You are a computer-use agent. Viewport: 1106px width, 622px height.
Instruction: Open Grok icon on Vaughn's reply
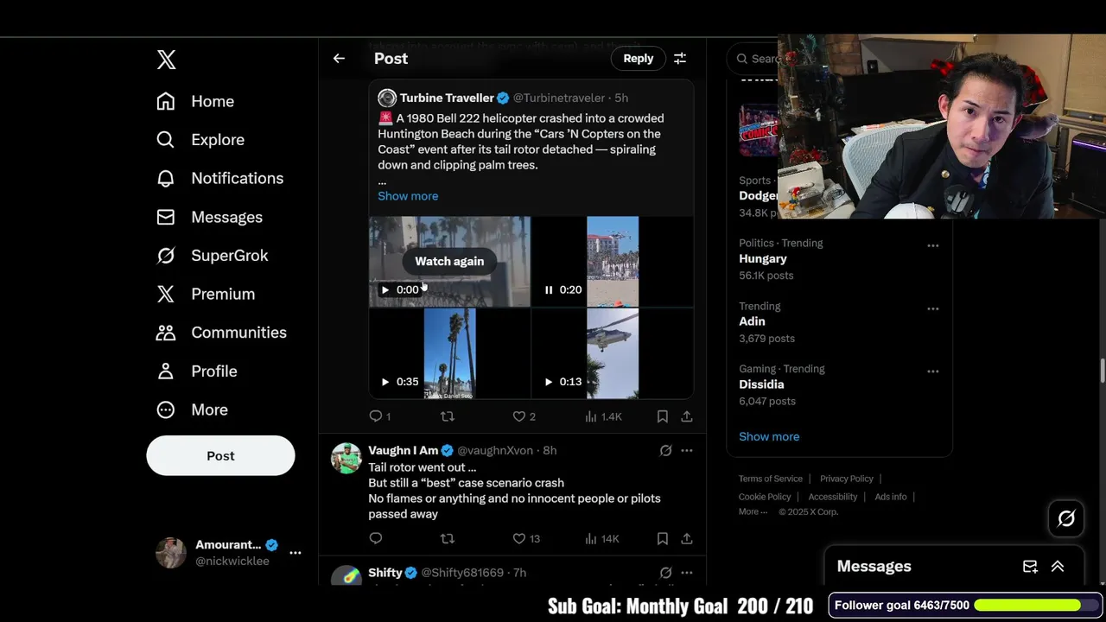665,450
